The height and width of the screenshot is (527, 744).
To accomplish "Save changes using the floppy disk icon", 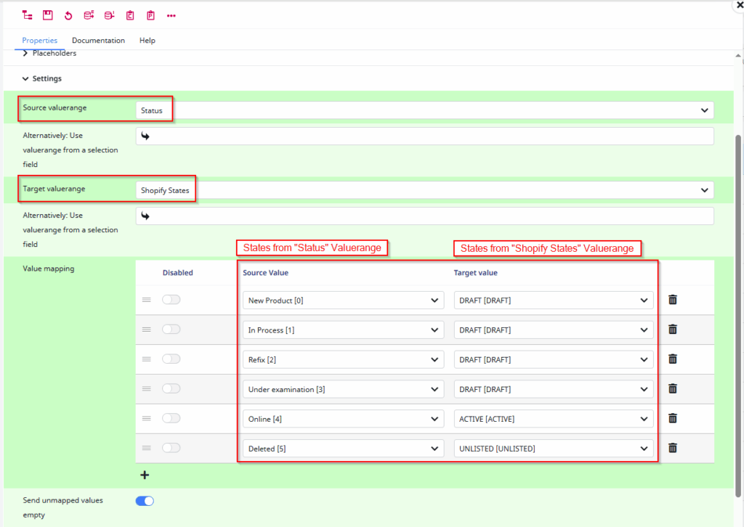I will tap(48, 15).
